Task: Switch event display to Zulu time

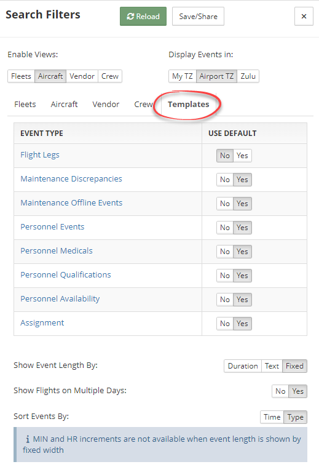Action: click(x=248, y=76)
